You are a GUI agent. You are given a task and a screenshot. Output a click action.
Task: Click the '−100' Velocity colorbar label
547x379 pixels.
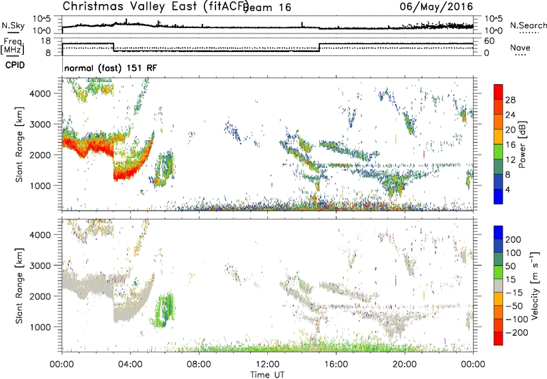(517, 319)
